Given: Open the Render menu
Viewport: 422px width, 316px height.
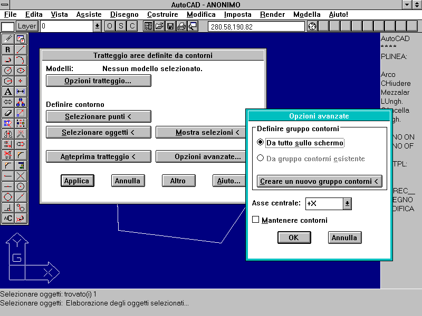Looking at the screenshot, I should pyautogui.click(x=272, y=15).
